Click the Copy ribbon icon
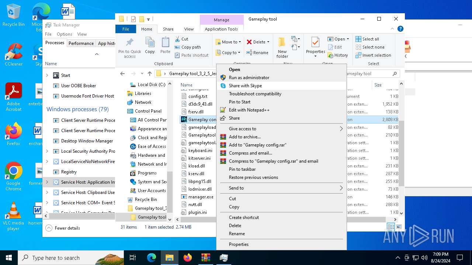This screenshot has width=472, height=265. point(150,46)
